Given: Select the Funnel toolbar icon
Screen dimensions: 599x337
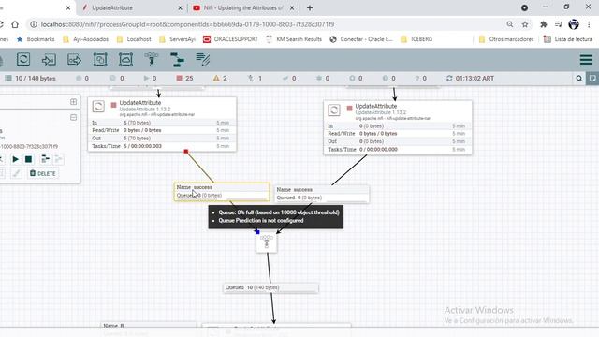Looking at the screenshot, I should pos(152,60).
